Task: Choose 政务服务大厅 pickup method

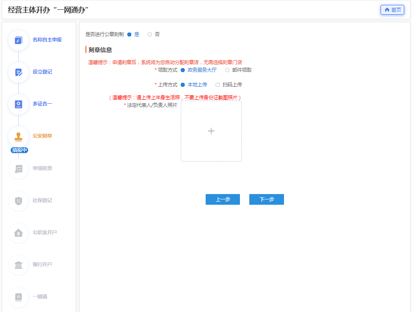Action: pyautogui.click(x=183, y=70)
